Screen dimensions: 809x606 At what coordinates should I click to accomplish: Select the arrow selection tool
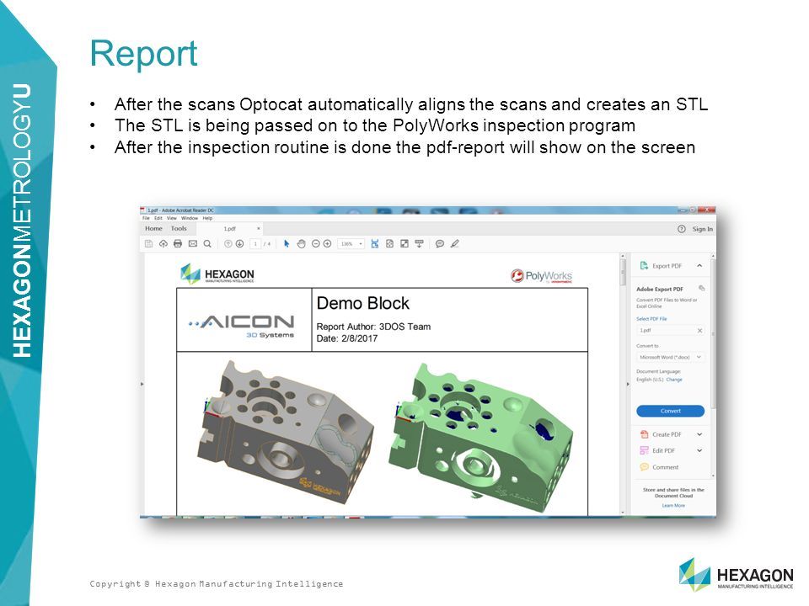287,244
